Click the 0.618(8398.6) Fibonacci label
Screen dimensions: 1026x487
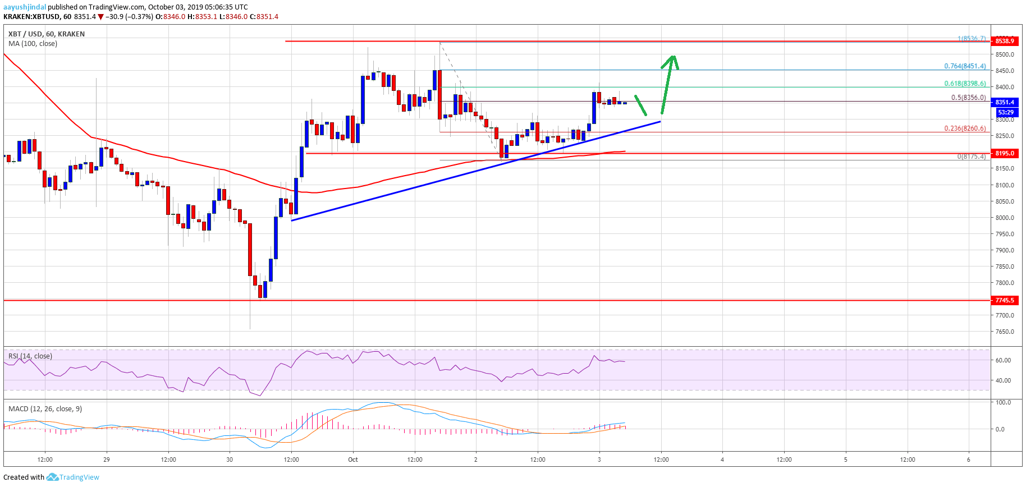(965, 83)
